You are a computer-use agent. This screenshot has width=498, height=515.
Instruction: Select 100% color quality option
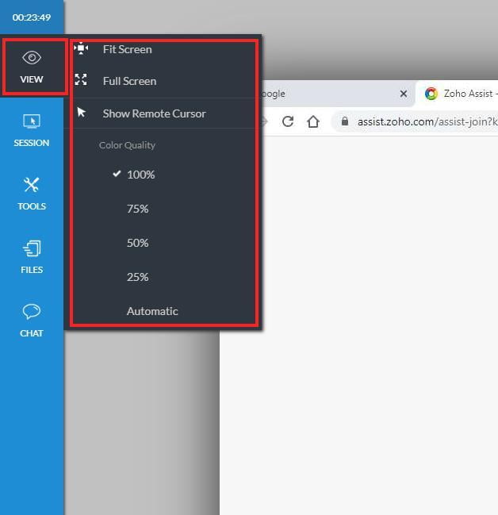click(x=140, y=175)
